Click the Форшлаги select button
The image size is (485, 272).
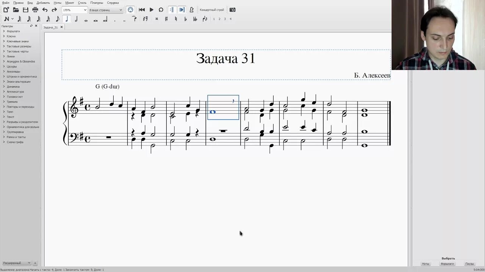(x=447, y=264)
